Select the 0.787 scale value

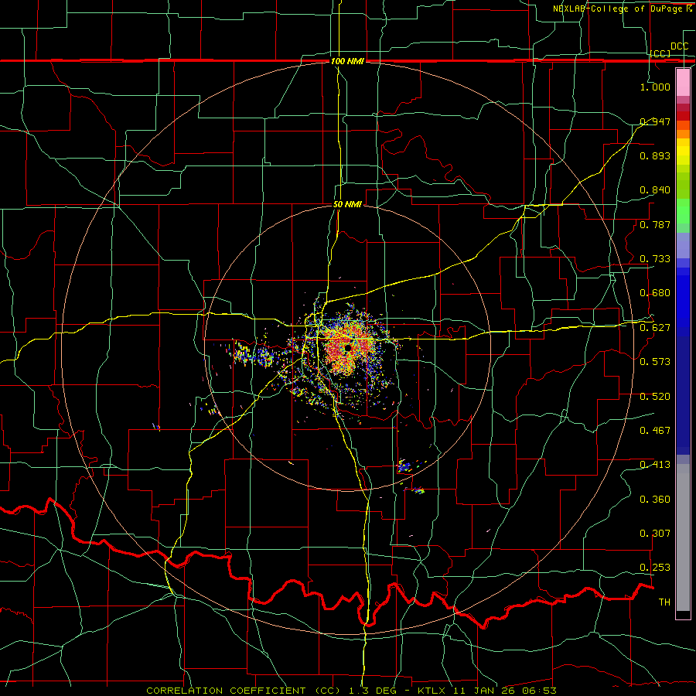coord(655,224)
